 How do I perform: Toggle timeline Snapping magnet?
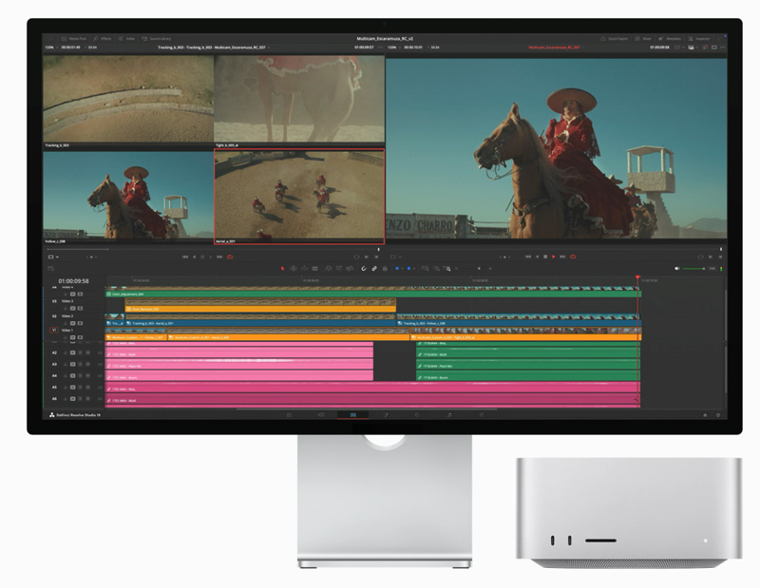[x=364, y=269]
